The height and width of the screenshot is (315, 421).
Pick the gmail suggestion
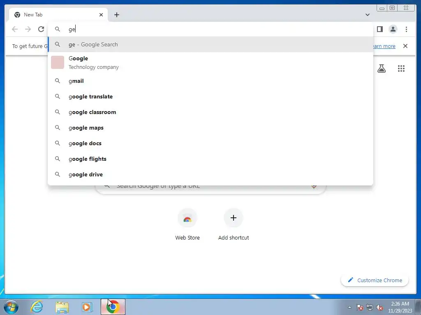210,81
